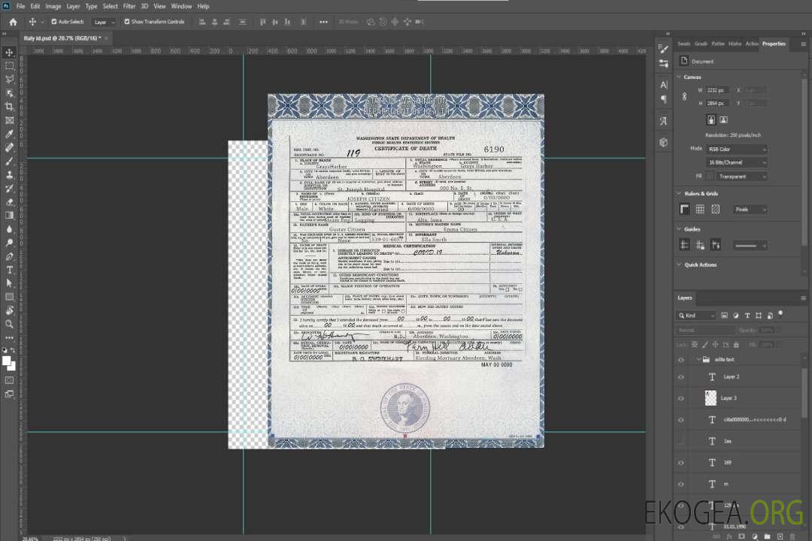Image resolution: width=812 pixels, height=541 pixels.
Task: Click the Home icon in options bar
Action: coord(13,22)
